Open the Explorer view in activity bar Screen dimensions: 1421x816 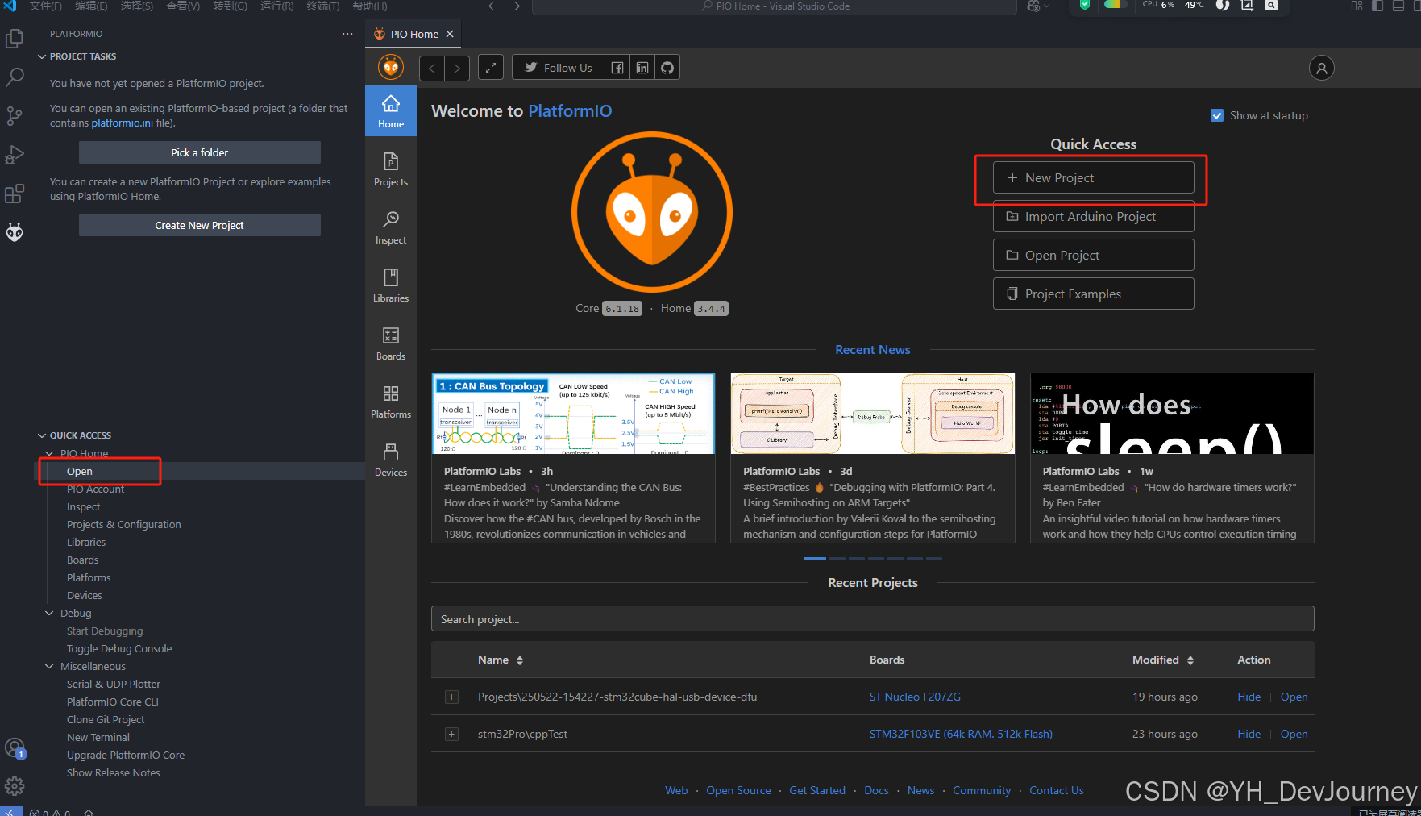15,38
